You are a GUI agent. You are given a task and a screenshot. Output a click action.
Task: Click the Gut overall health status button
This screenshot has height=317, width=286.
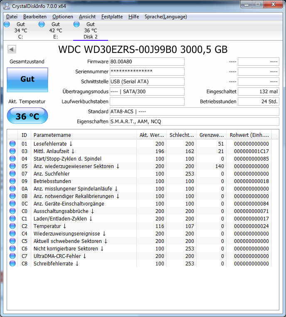pos(27,79)
